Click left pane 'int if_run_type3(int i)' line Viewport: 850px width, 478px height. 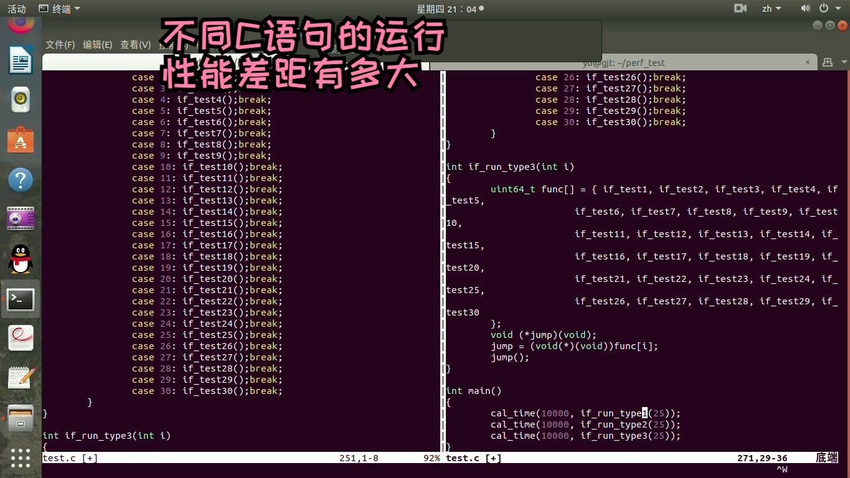[106, 436]
